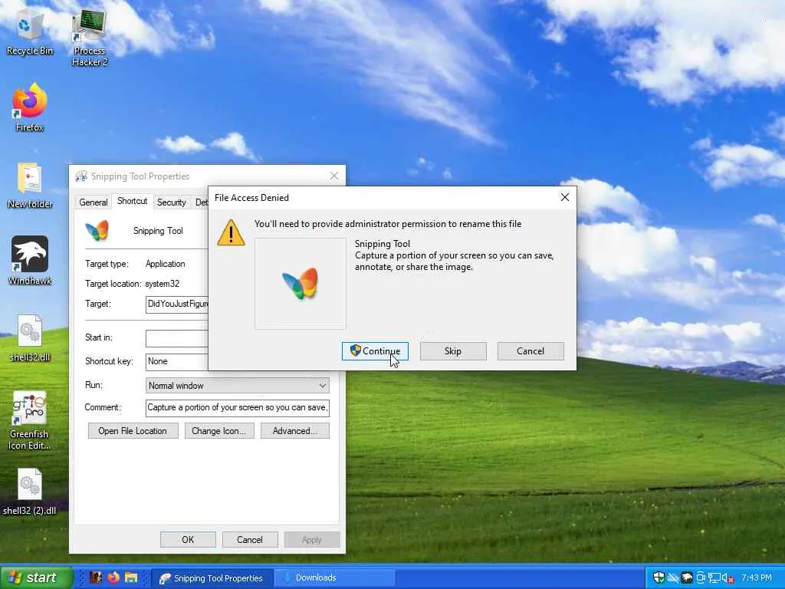The height and width of the screenshot is (589, 785).
Task: Select the New folder desktop icon
Action: tap(30, 186)
